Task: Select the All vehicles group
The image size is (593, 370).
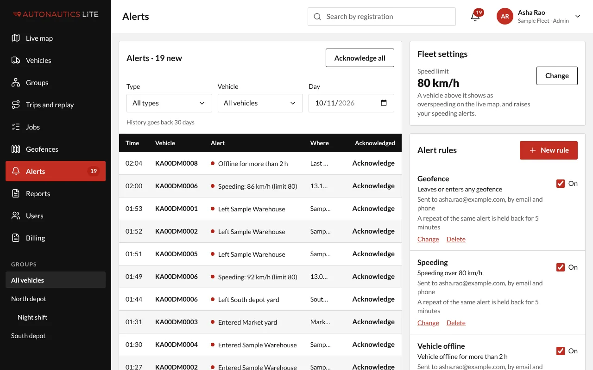Action: 56,280
